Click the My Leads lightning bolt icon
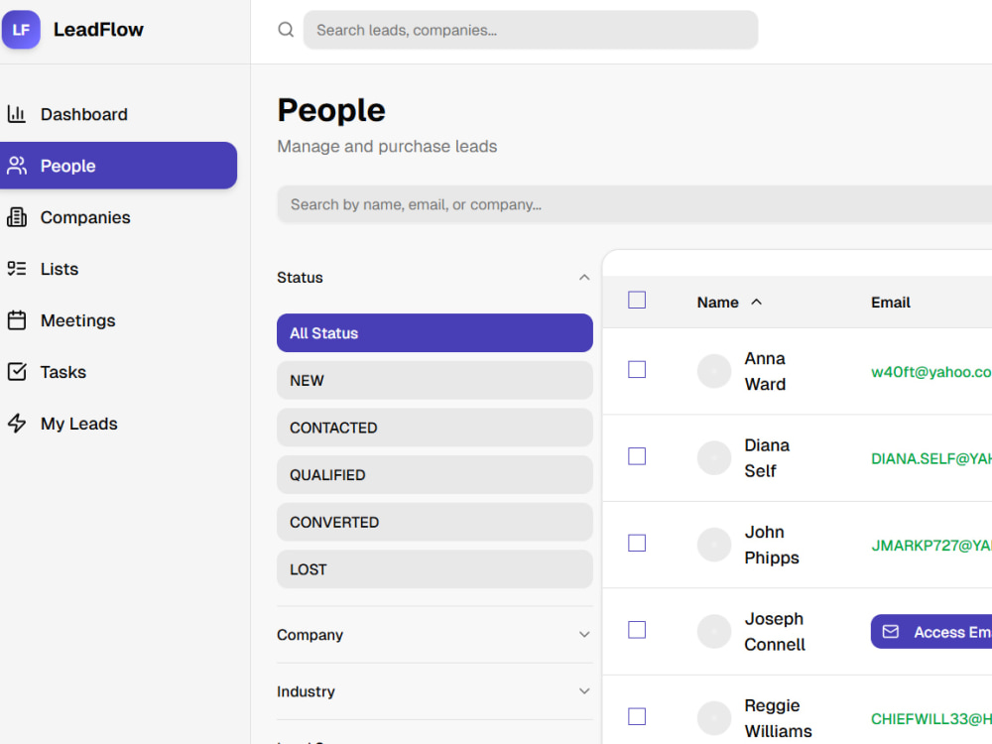Viewport: 992px width, 744px height. click(x=17, y=424)
